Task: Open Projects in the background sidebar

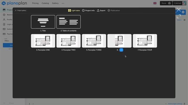Action: click(x=8, y=10)
